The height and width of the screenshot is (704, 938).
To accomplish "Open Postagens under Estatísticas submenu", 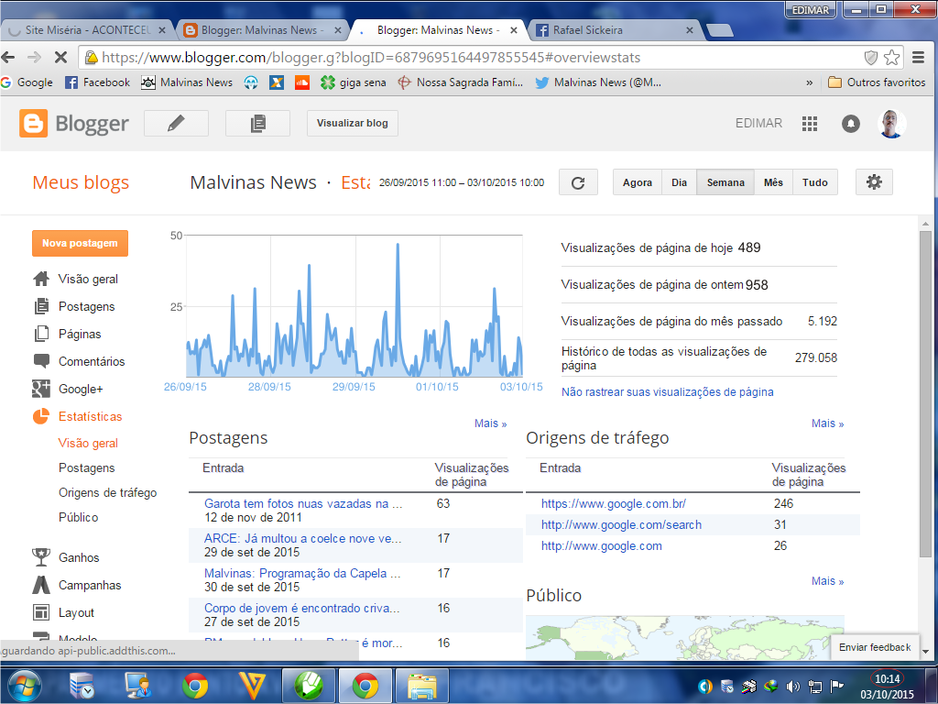I will coord(87,468).
